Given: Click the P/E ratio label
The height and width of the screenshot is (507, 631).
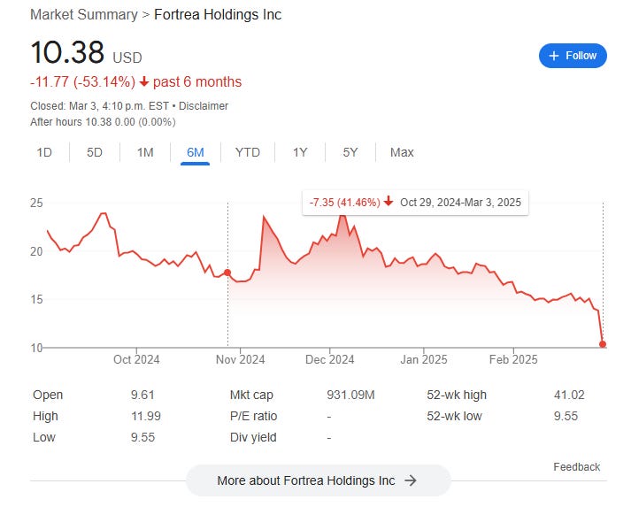Looking at the screenshot, I should (253, 416).
